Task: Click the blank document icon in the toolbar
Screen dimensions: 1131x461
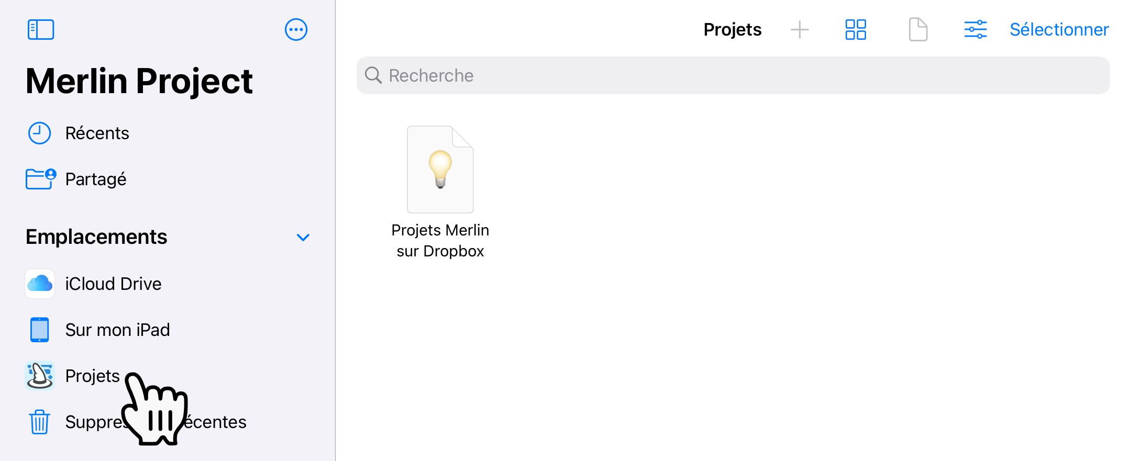Action: [918, 30]
